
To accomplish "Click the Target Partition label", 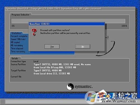I will [x=18, y=71].
